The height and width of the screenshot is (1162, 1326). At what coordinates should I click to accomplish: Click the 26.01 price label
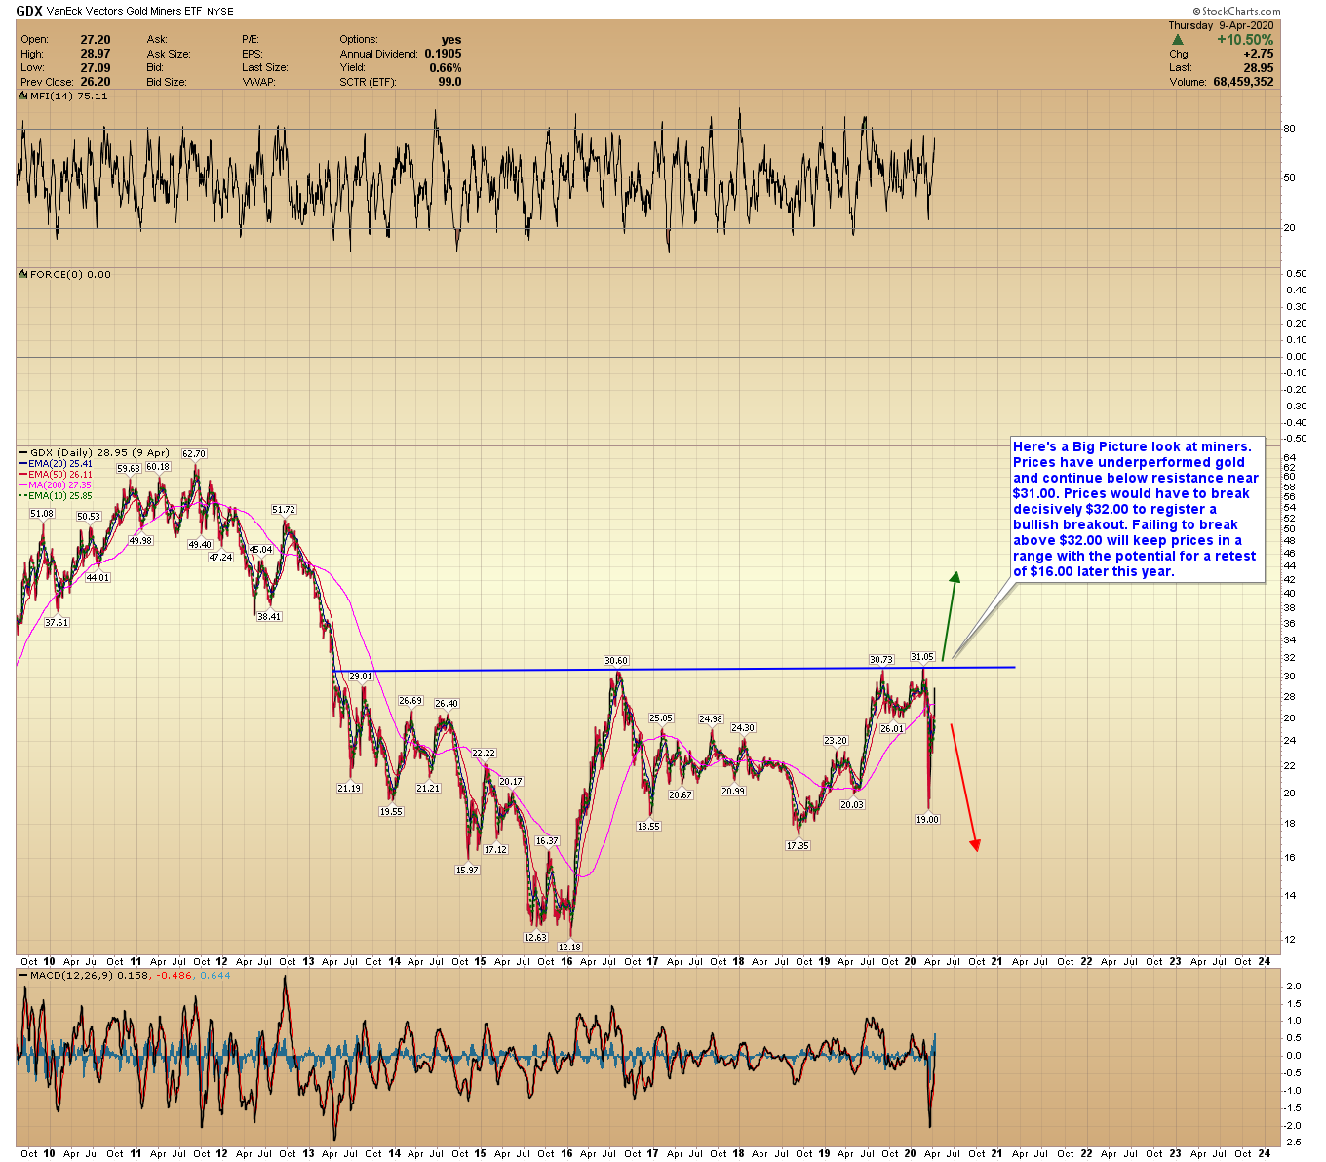coord(891,728)
